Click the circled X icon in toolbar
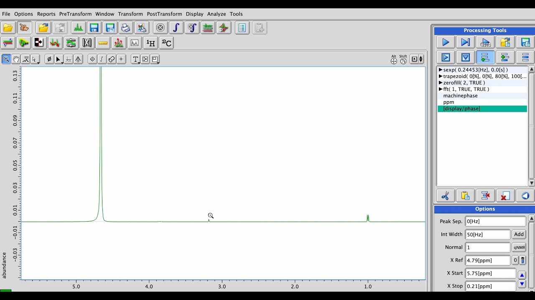The image size is (535, 300). coord(160,28)
